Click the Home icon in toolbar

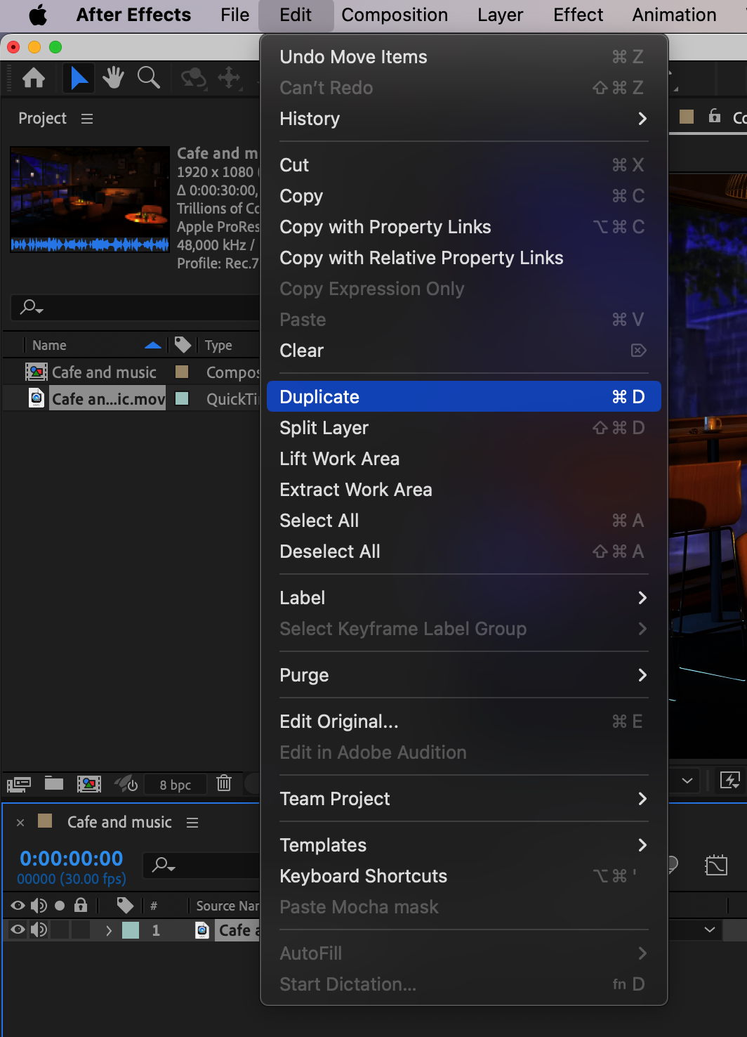(x=34, y=78)
